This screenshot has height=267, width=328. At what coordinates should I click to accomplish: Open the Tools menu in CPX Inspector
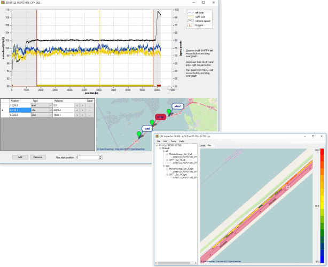point(174,141)
